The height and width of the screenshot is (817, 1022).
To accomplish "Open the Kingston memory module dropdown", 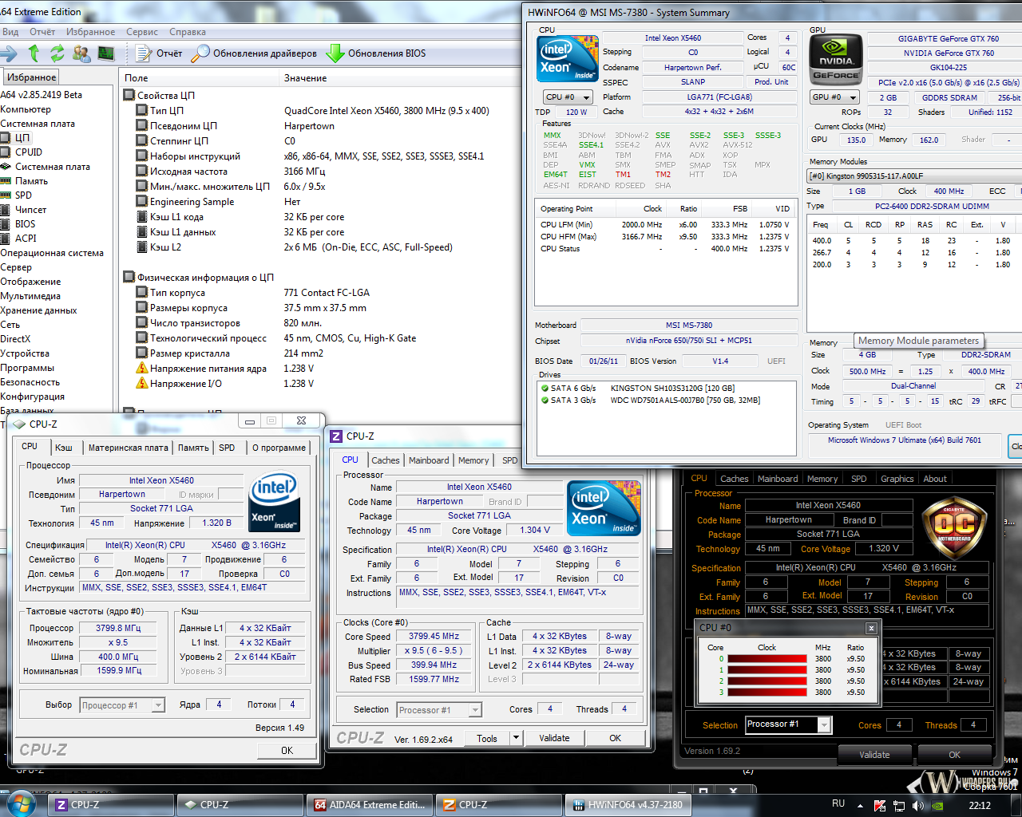I will [914, 176].
